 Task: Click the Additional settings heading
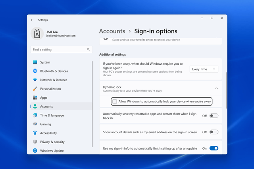point(113,54)
